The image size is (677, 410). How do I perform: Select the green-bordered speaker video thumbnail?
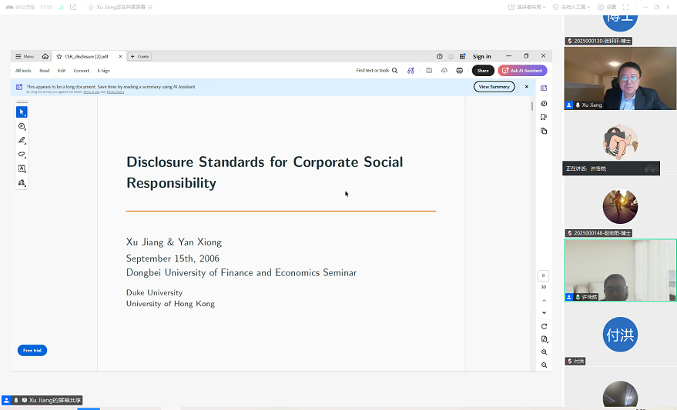620,270
